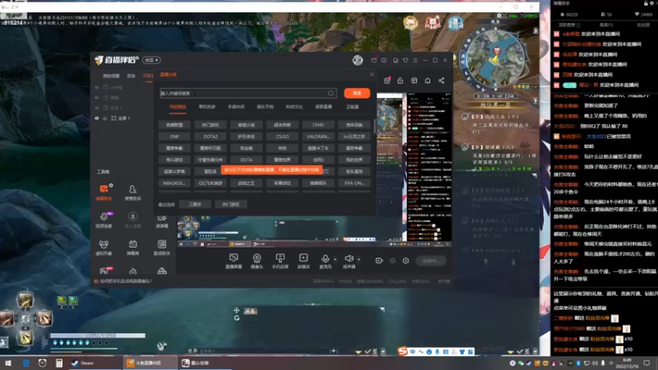Click the lock icon in 弹幕助手 window
The width and height of the screenshot is (658, 370).
(x=646, y=3)
